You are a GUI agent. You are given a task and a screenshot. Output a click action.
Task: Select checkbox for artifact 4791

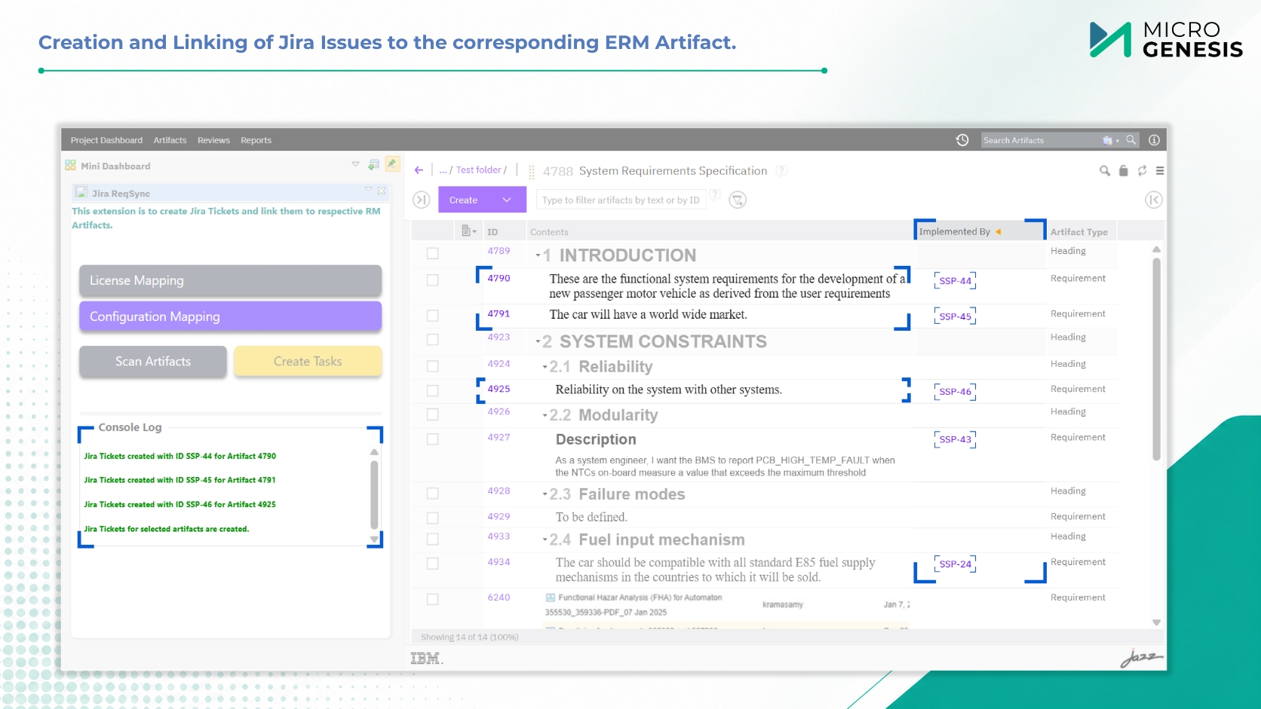[x=433, y=316]
